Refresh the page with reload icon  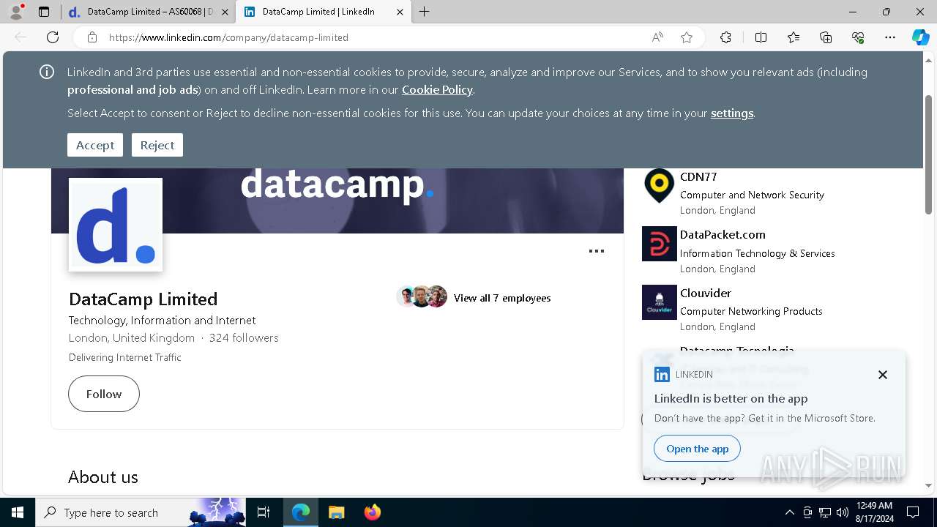coord(53,37)
